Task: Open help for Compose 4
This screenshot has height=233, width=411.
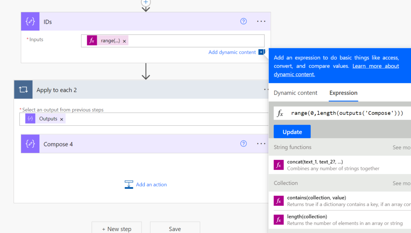Action: [x=244, y=143]
